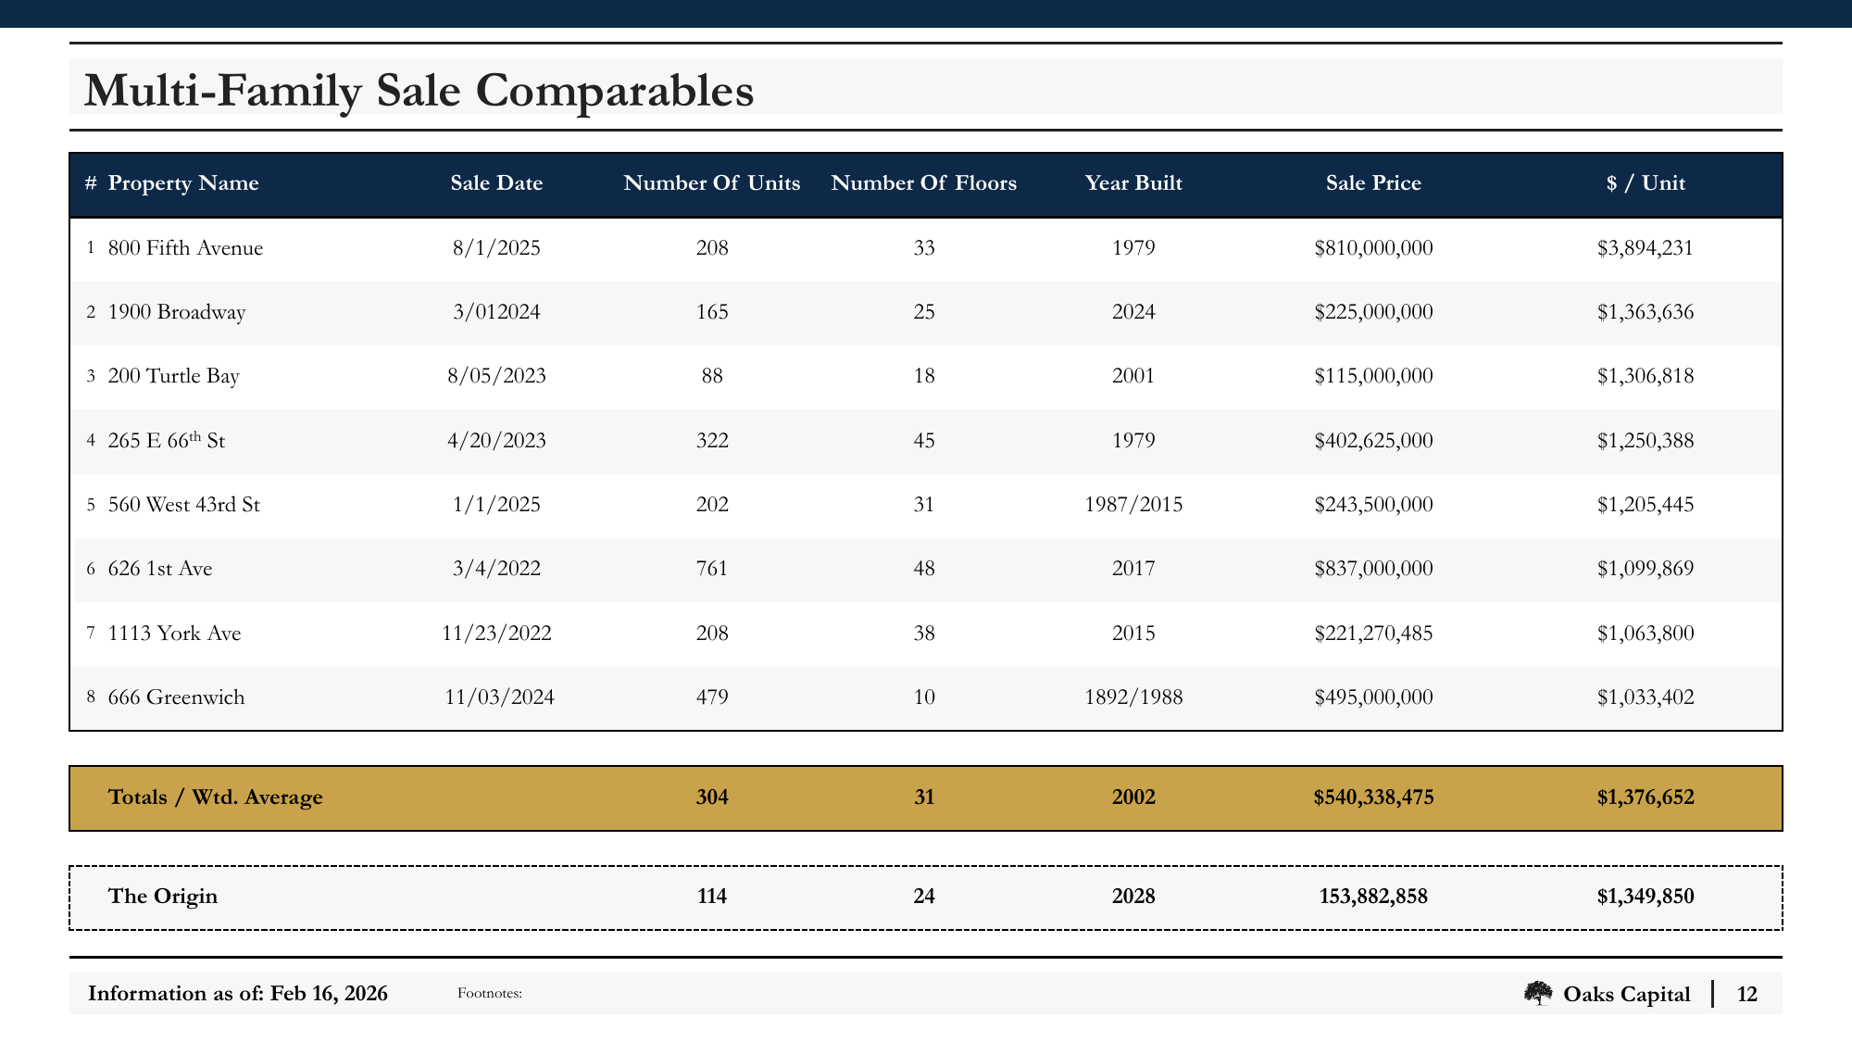
Task: Click the Oaks Capital tree logo icon
Action: click(1538, 994)
